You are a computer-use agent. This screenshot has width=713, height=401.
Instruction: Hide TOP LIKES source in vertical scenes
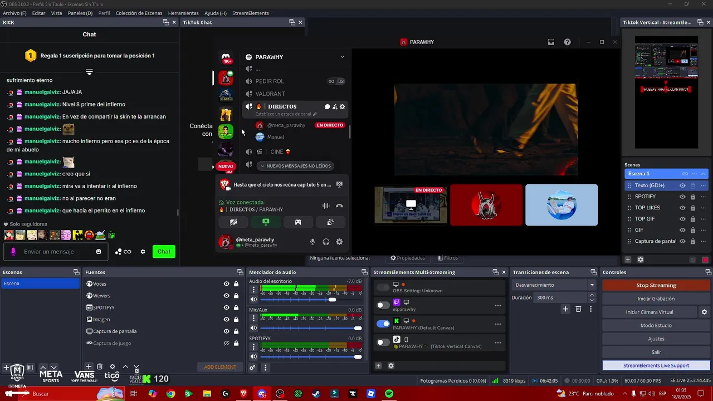tap(682, 208)
